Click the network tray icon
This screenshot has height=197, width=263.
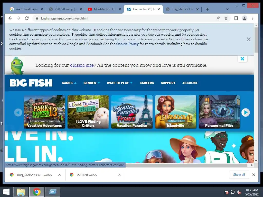click(233, 192)
